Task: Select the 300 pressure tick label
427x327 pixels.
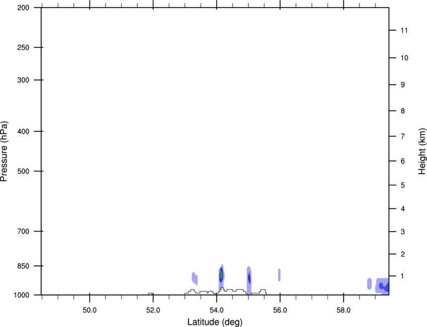Action: pyautogui.click(x=23, y=80)
